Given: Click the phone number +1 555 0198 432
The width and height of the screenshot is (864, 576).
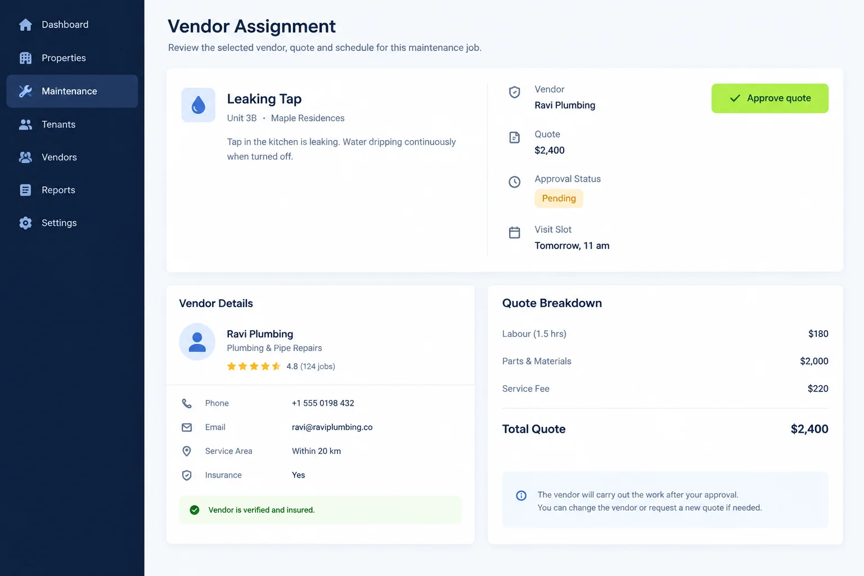Looking at the screenshot, I should point(323,403).
